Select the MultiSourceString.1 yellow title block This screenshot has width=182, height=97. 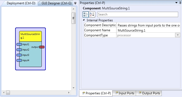coord(30,36)
